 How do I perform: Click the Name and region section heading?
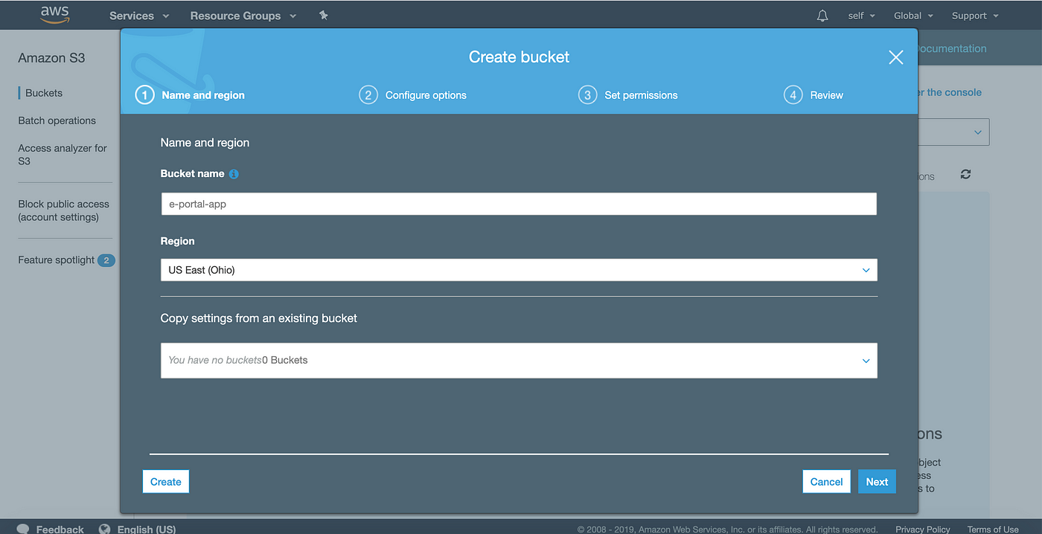coord(205,143)
